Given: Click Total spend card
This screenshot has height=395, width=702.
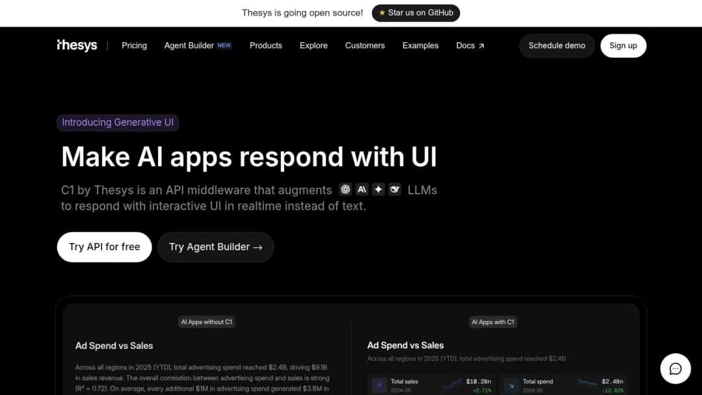Looking at the screenshot, I should [x=563, y=384].
